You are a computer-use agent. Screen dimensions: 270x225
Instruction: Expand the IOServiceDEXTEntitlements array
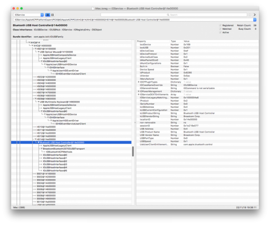139,94
